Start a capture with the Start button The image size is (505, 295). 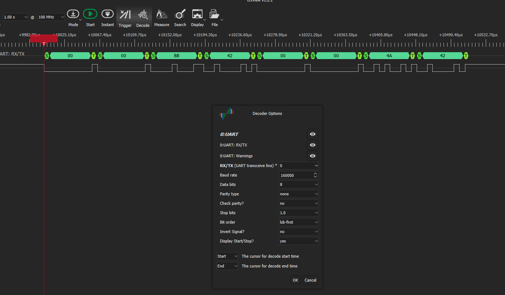click(x=90, y=14)
